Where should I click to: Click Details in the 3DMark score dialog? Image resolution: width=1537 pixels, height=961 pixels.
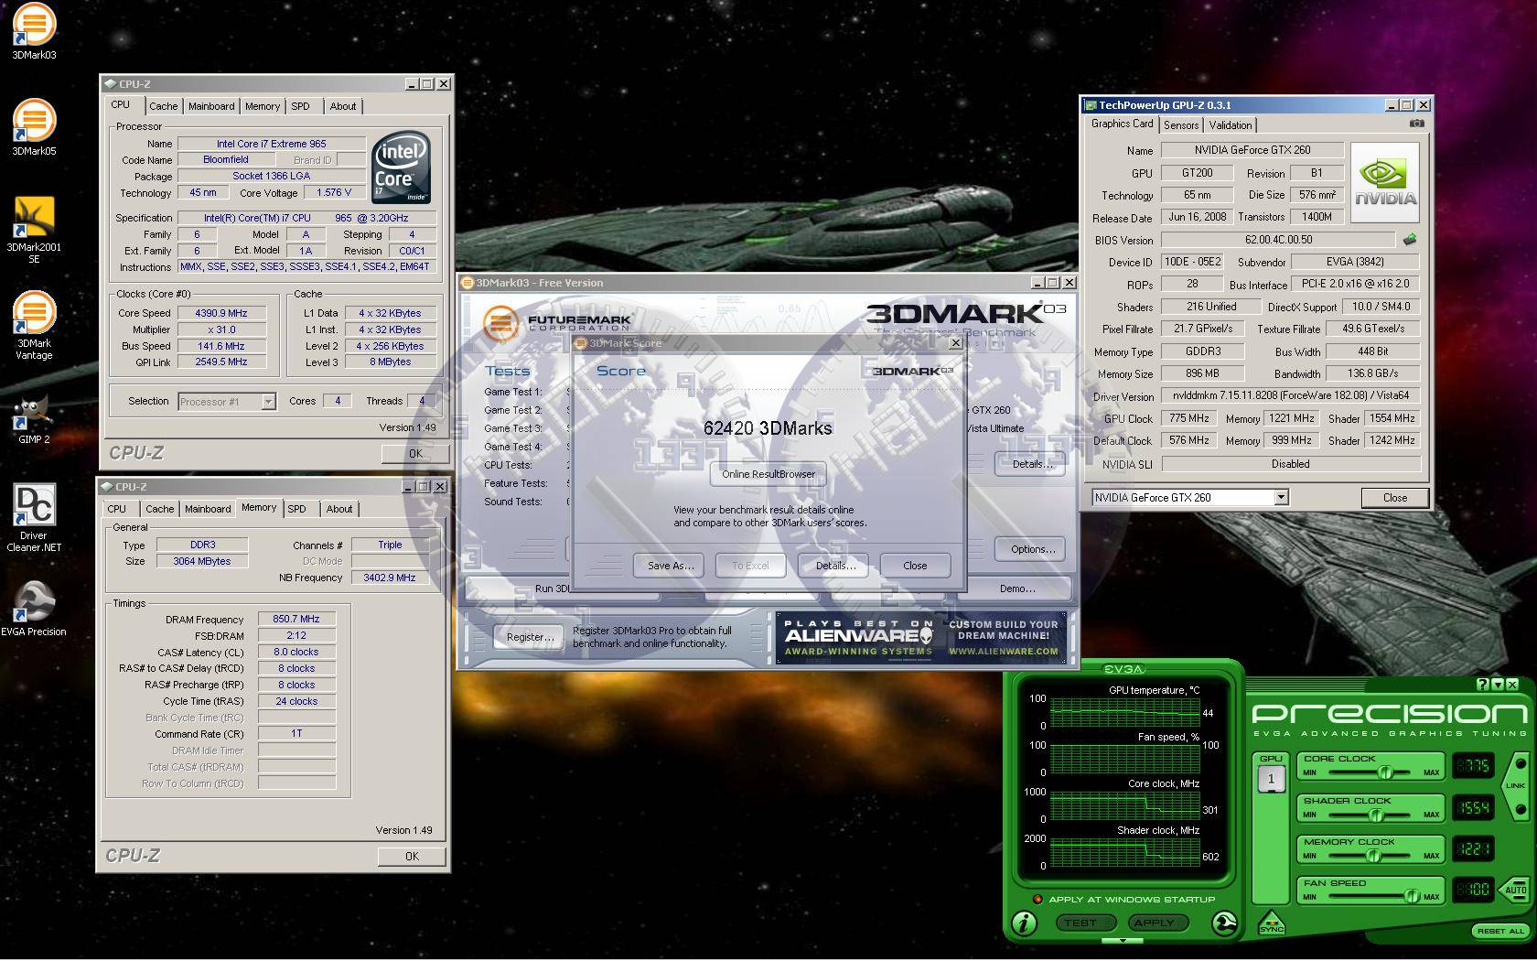pos(835,566)
